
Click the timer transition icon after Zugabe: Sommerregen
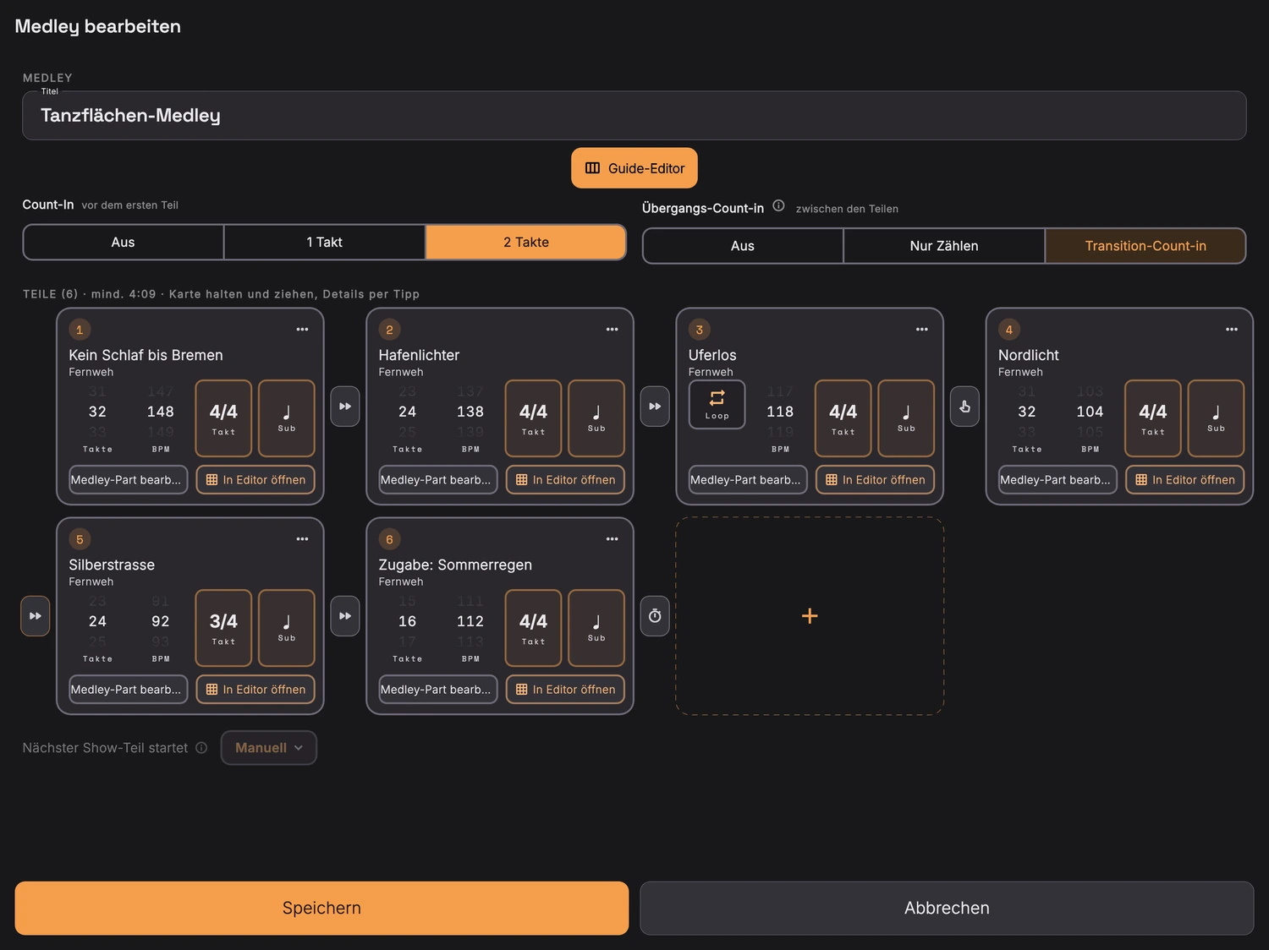pyautogui.click(x=655, y=616)
